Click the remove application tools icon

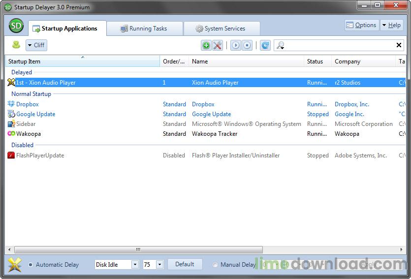coord(217,45)
